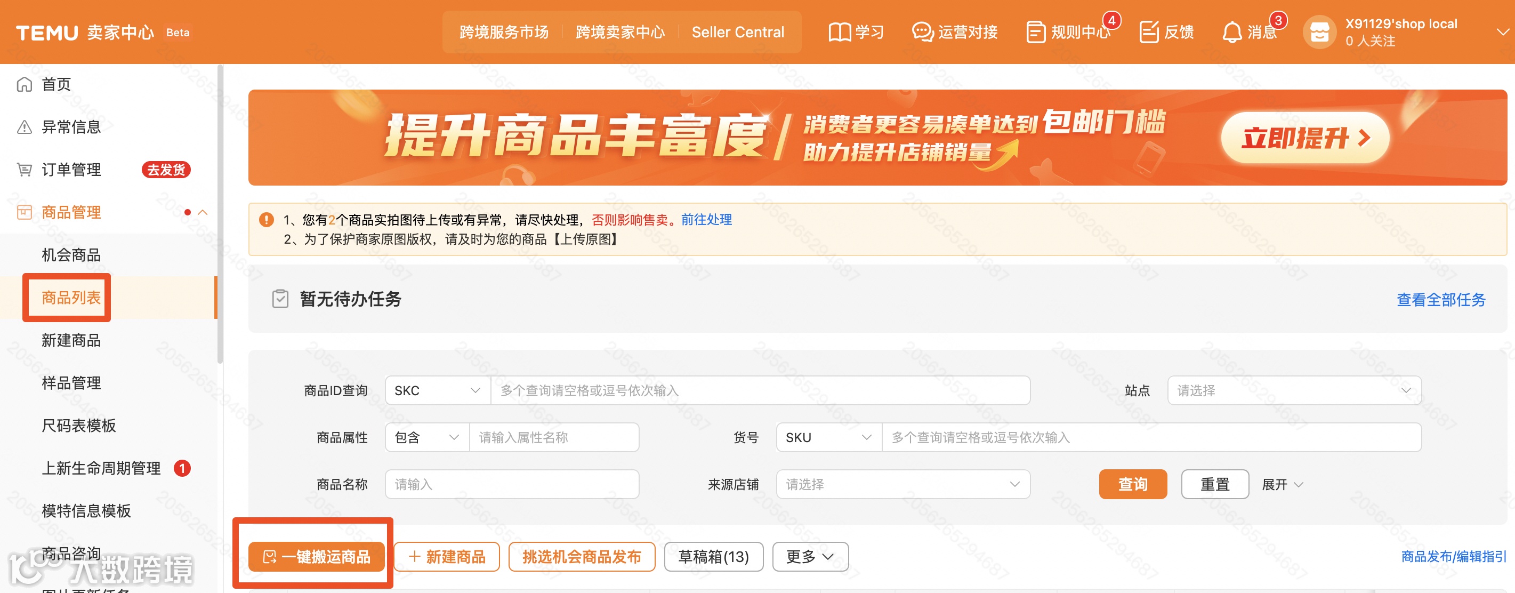The height and width of the screenshot is (593, 1515).
Task: Open the 更多 dropdown button
Action: (810, 557)
